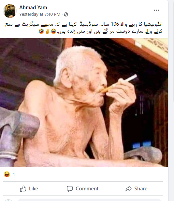174x201 pixels.
Task: Click the Haha reaction emoji icon
Action: 7,174
